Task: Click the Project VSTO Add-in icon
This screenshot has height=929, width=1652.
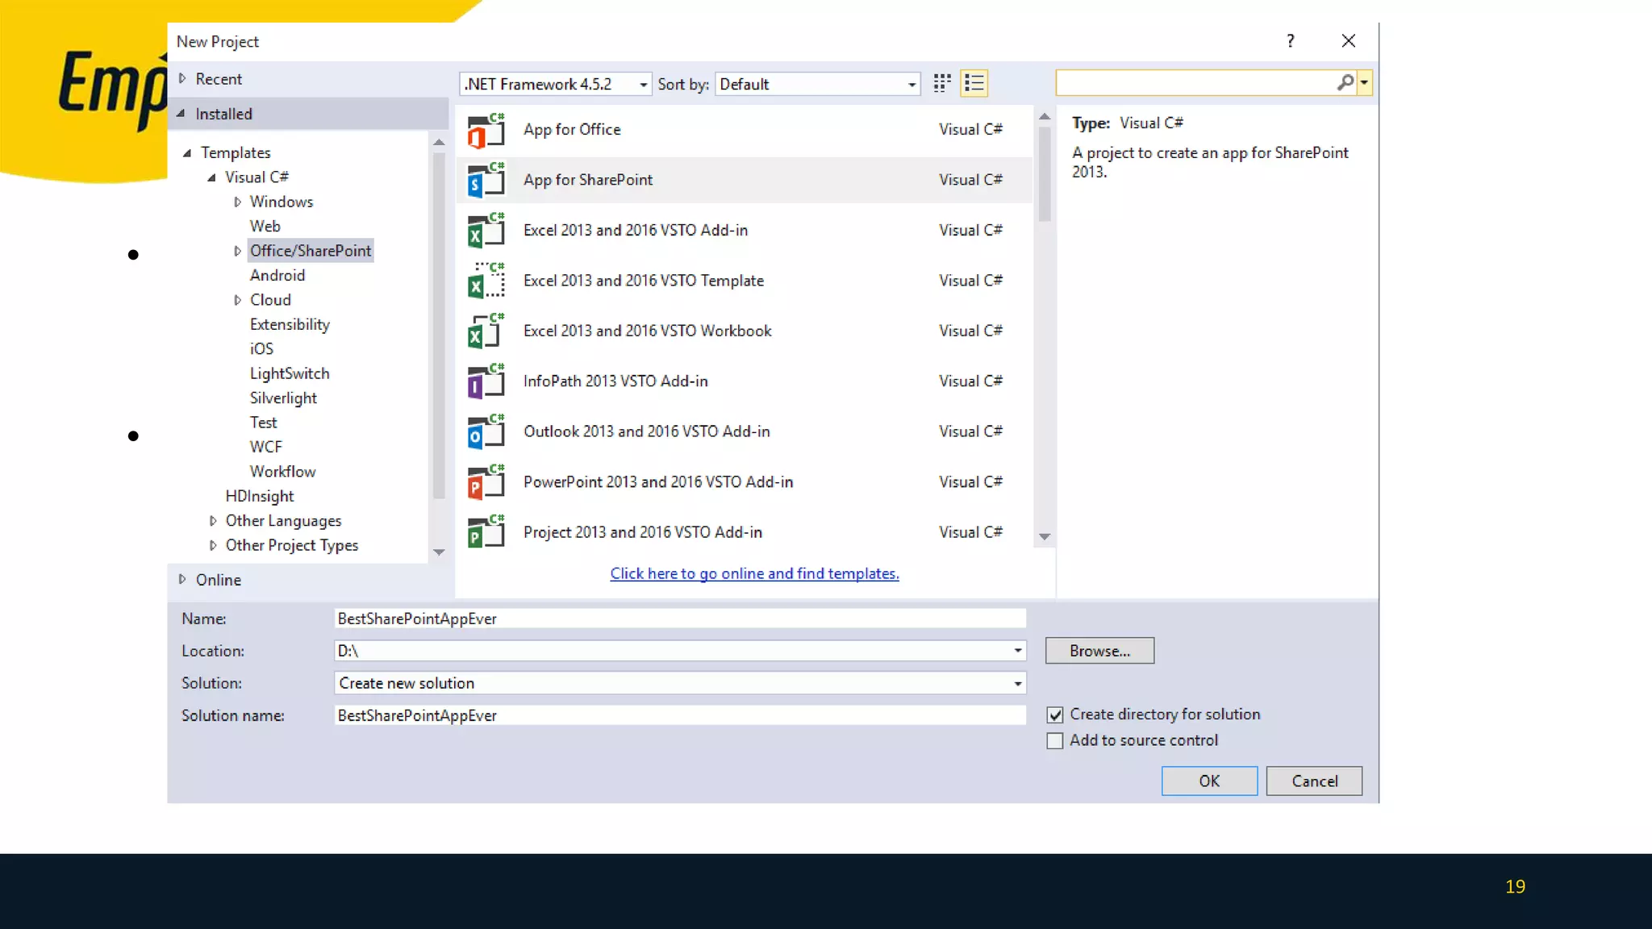Action: click(x=486, y=533)
